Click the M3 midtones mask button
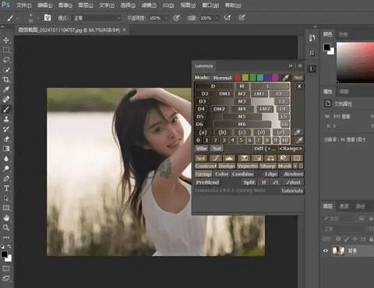This screenshot has height=288, width=374. [242, 101]
